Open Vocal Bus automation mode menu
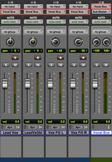This screenshot has width=112, height=162. tap(101, 22)
